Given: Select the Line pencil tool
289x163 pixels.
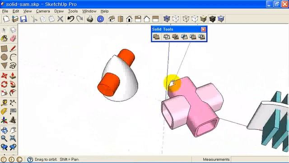Looking at the screenshot, I should point(13,48).
